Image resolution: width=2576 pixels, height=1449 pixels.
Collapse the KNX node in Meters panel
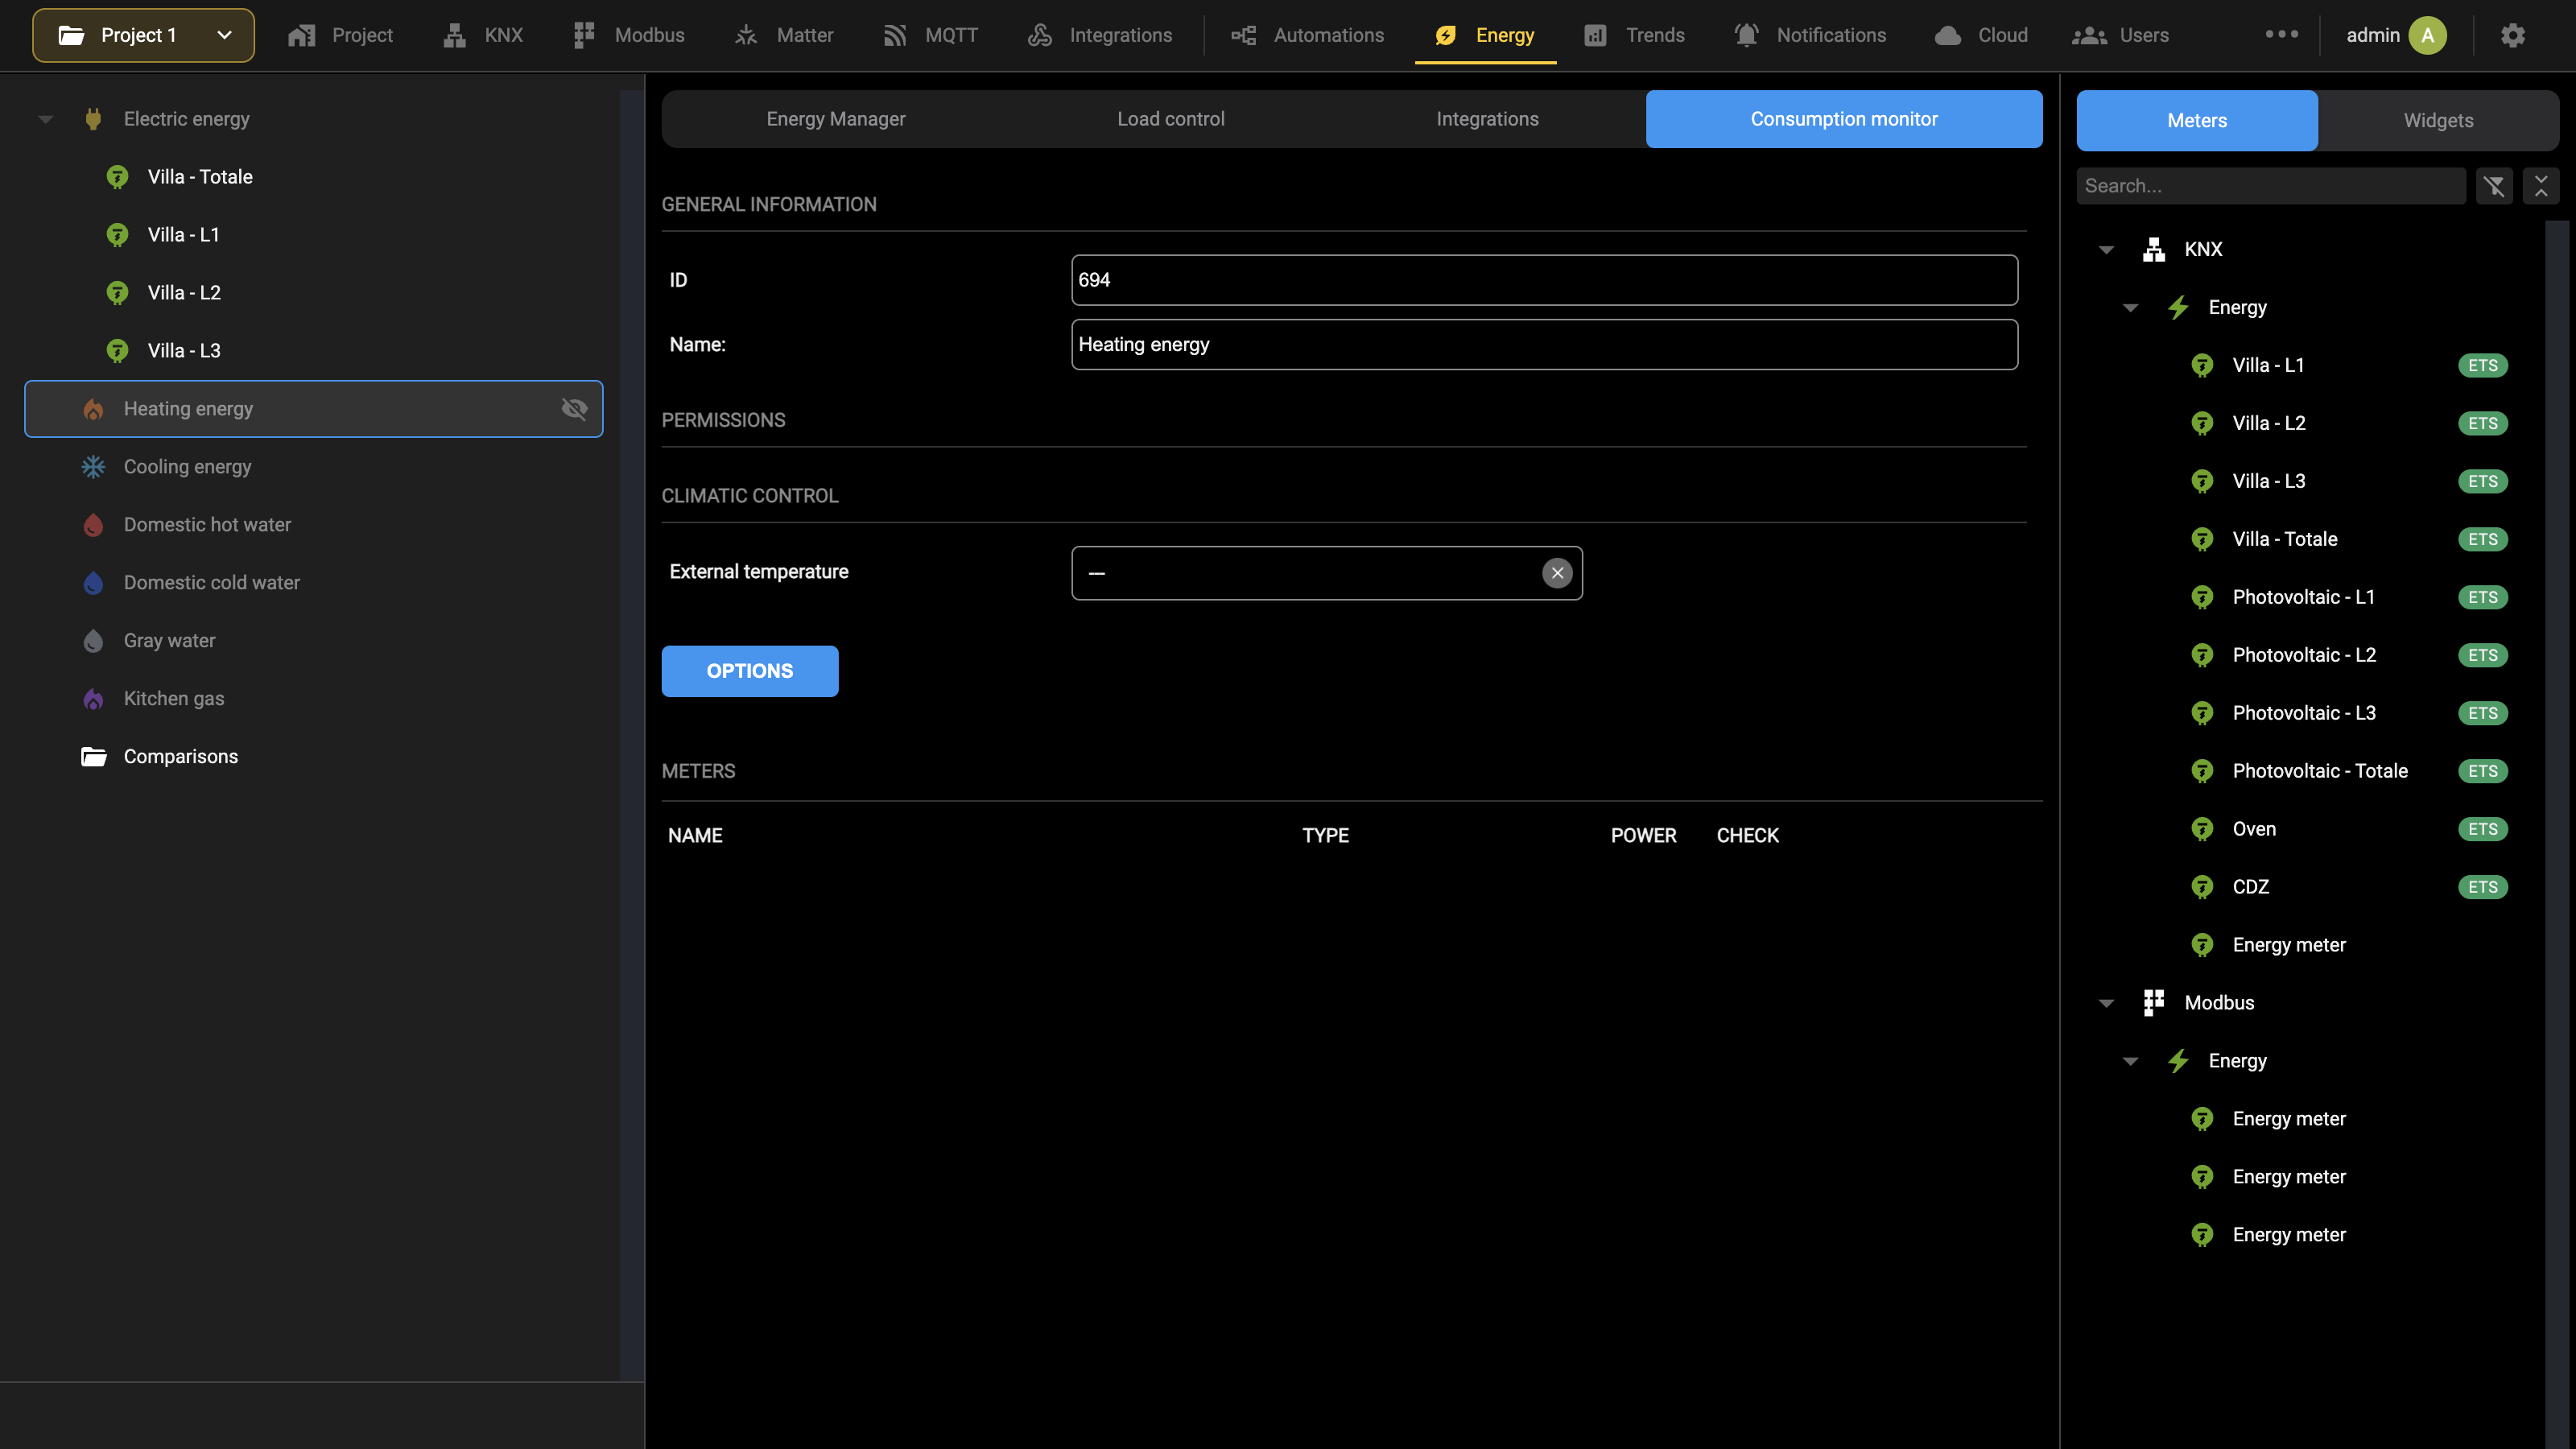pyautogui.click(x=2106, y=250)
